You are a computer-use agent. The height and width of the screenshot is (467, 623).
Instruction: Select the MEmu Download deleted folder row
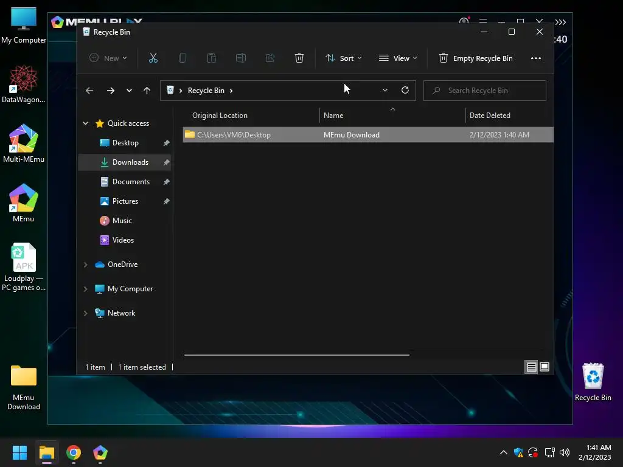pos(368,134)
